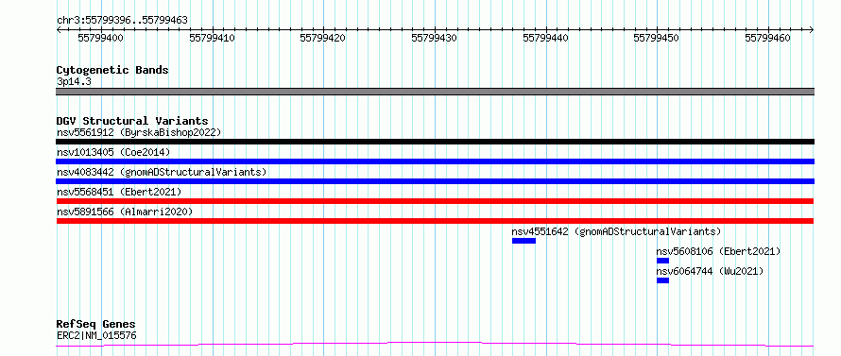Click the chr3:55799396..55799463 region label

pos(122,21)
